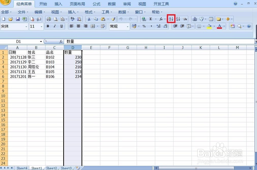
Task: Click the Insert Function fx button in formula bar
Action: pos(61,42)
